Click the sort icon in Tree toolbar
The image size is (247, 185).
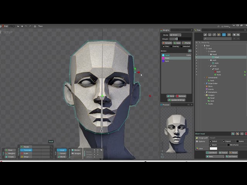tap(229, 35)
